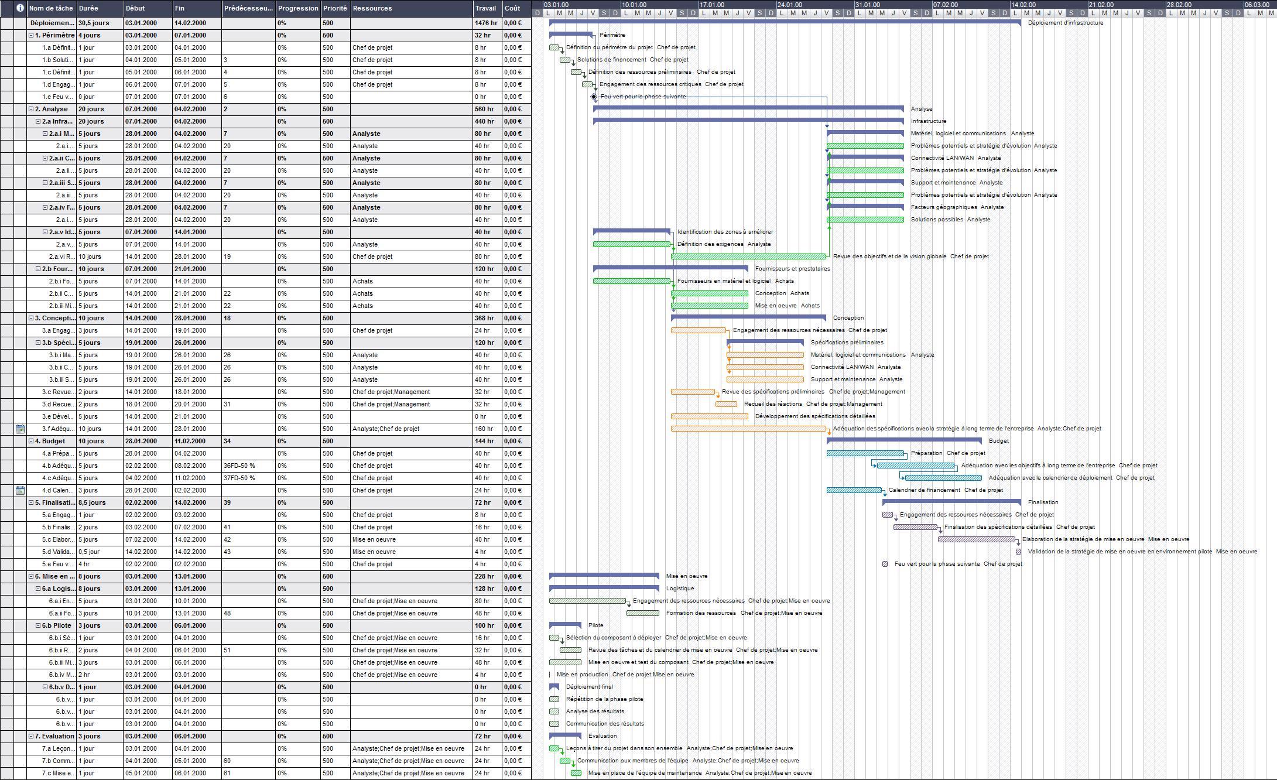Click the '37FD-50 %' predecessor cell

tap(249, 478)
